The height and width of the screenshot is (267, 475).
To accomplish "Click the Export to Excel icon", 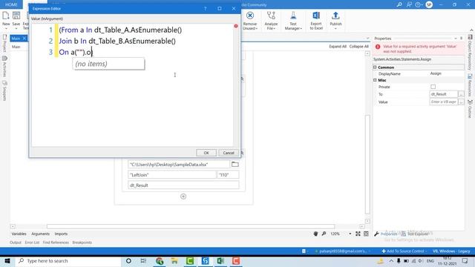I will click(316, 16).
